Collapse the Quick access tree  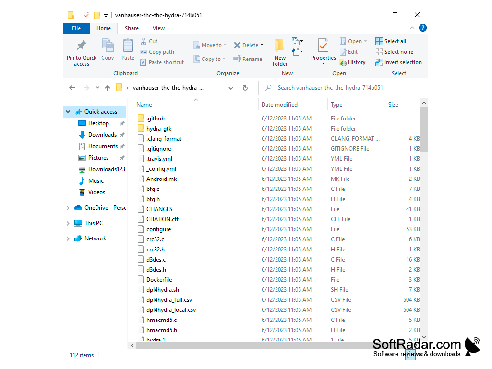[x=68, y=112]
